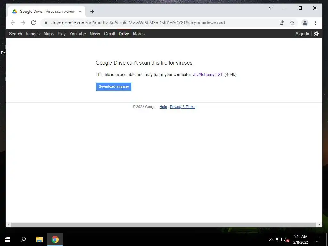Select the Google Drive - Virus scan warning tab
The height and width of the screenshot is (246, 328).
(x=47, y=12)
